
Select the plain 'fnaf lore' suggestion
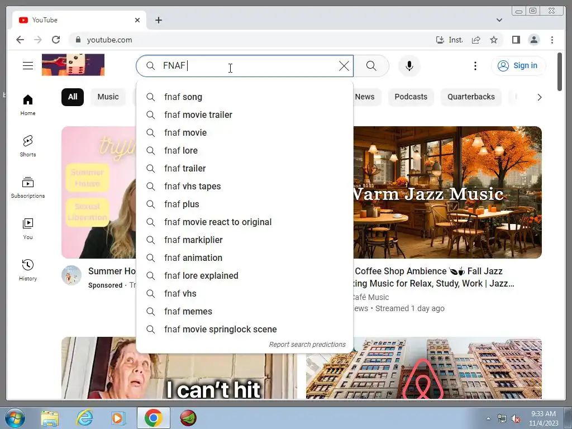[245, 151]
